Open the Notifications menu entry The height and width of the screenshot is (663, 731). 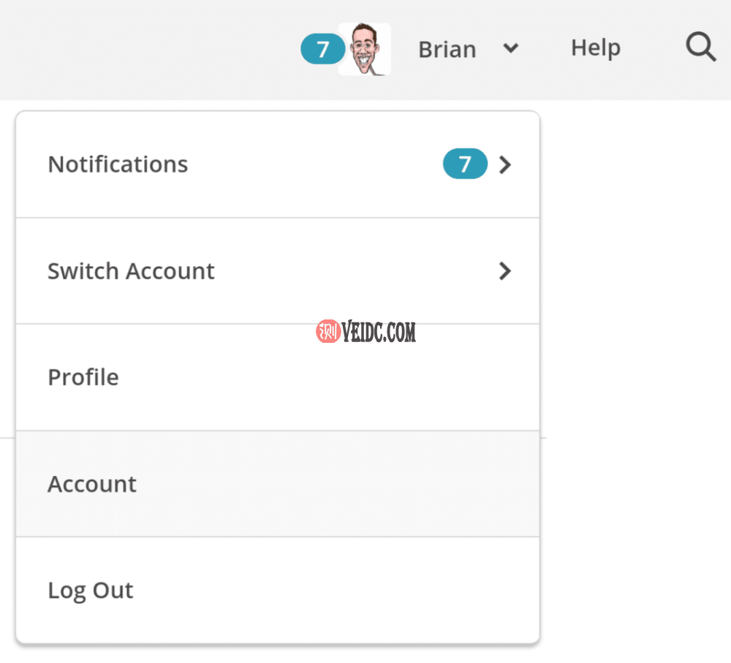tap(118, 164)
